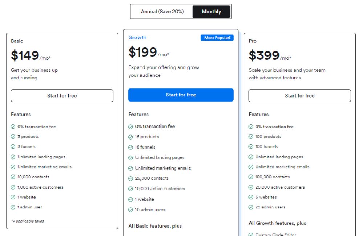Viewport: 363px width, 236px height.
Task: Click the blue Start for free Growth button
Action: click(x=181, y=95)
